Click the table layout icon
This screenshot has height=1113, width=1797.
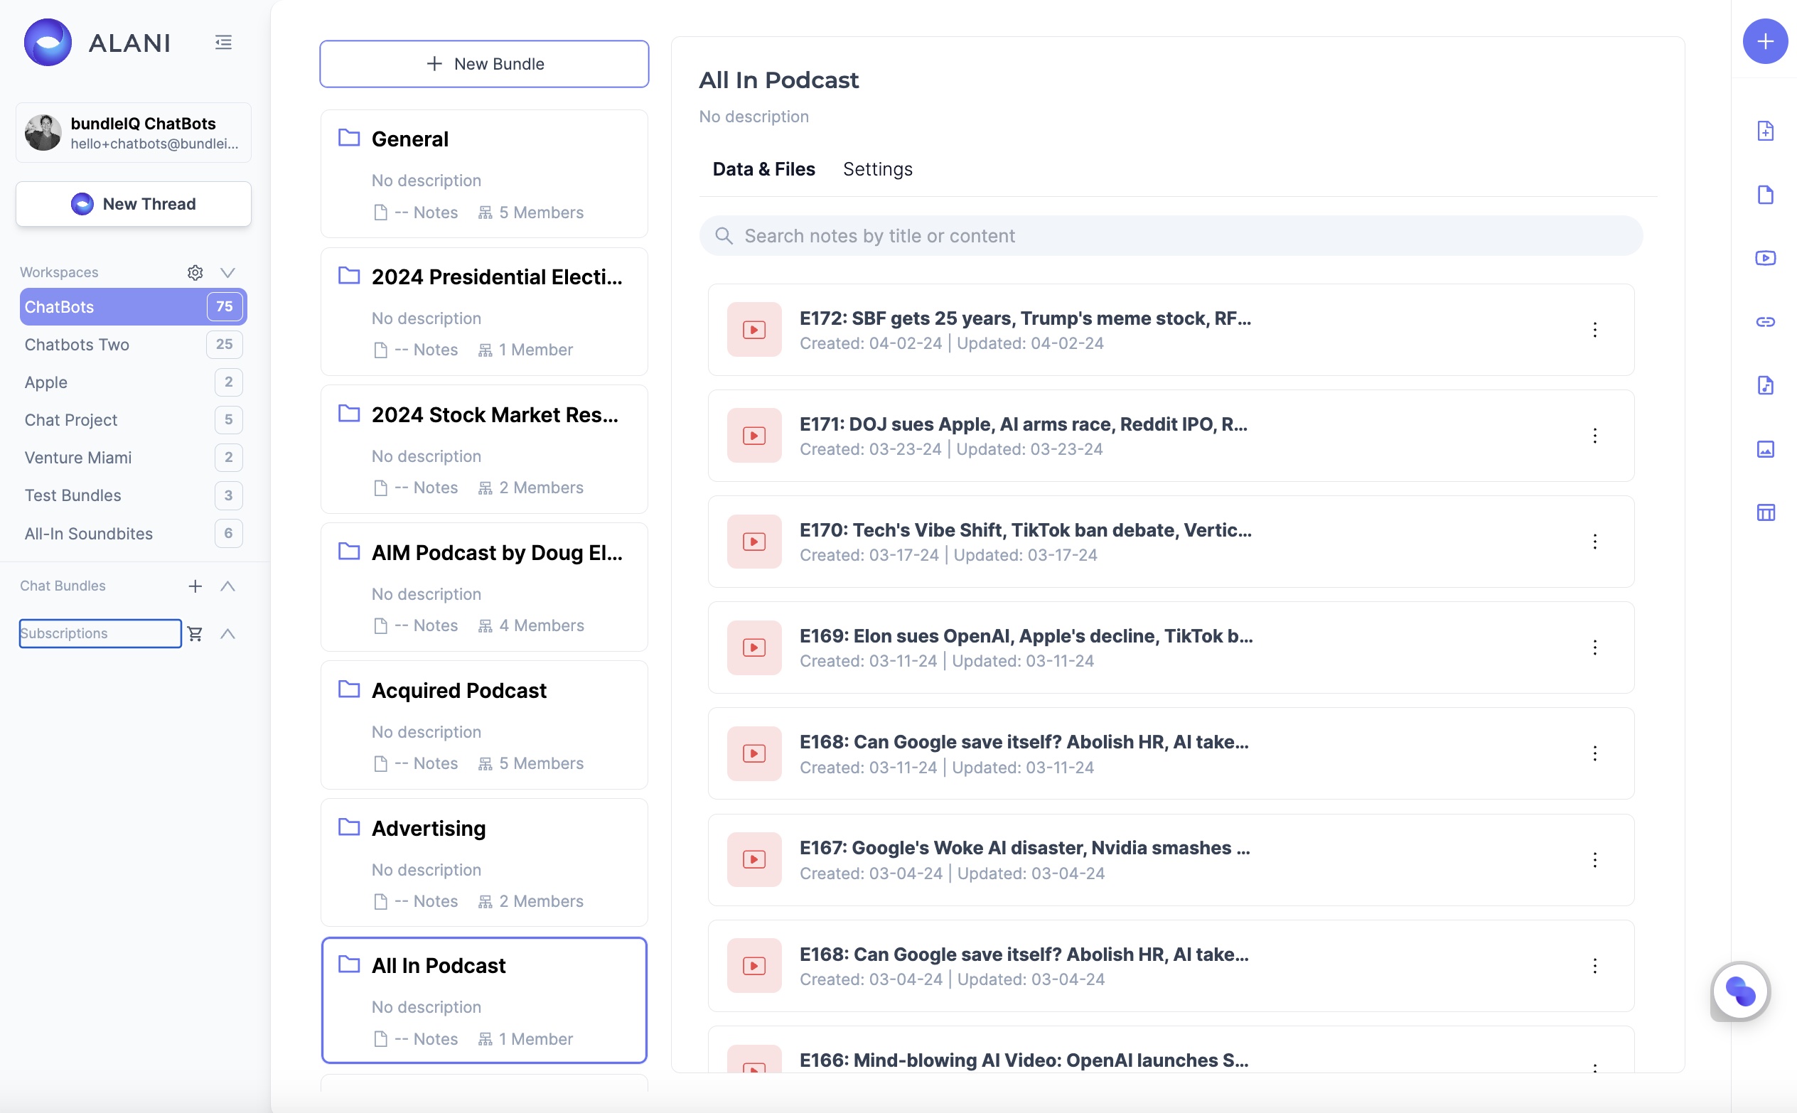[1764, 512]
